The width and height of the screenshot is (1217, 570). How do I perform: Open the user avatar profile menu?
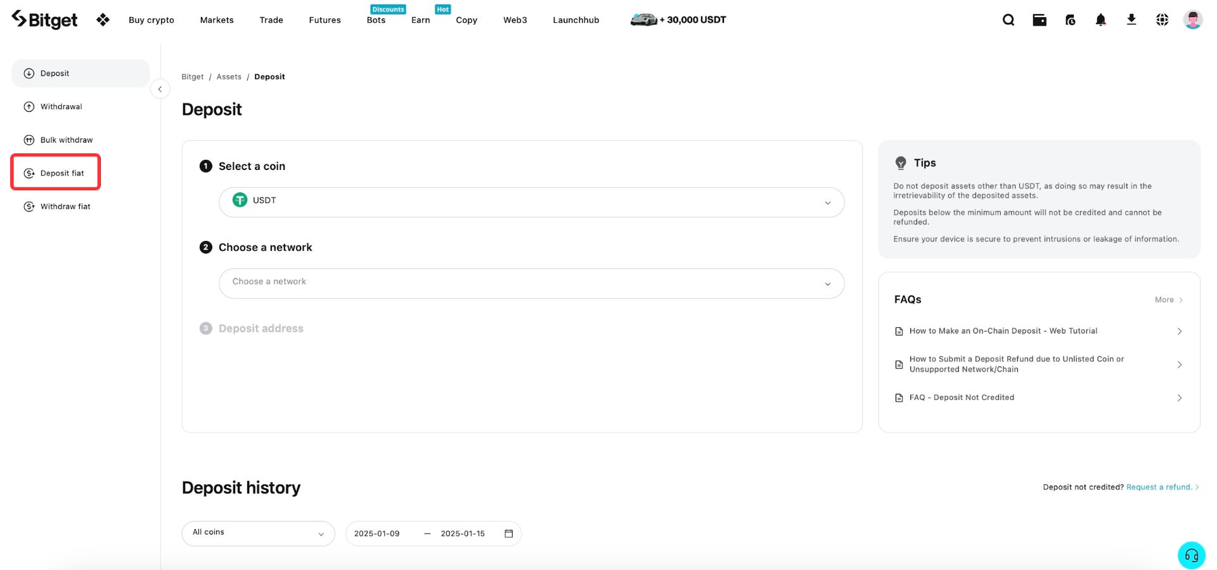tap(1193, 20)
